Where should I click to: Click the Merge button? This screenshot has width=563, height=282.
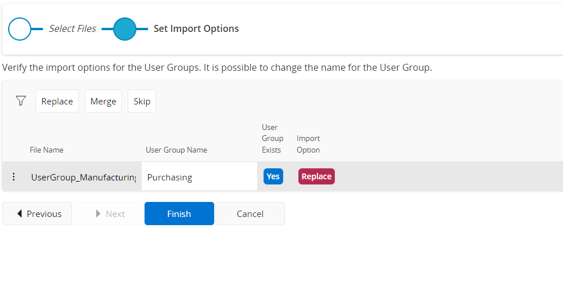point(103,101)
